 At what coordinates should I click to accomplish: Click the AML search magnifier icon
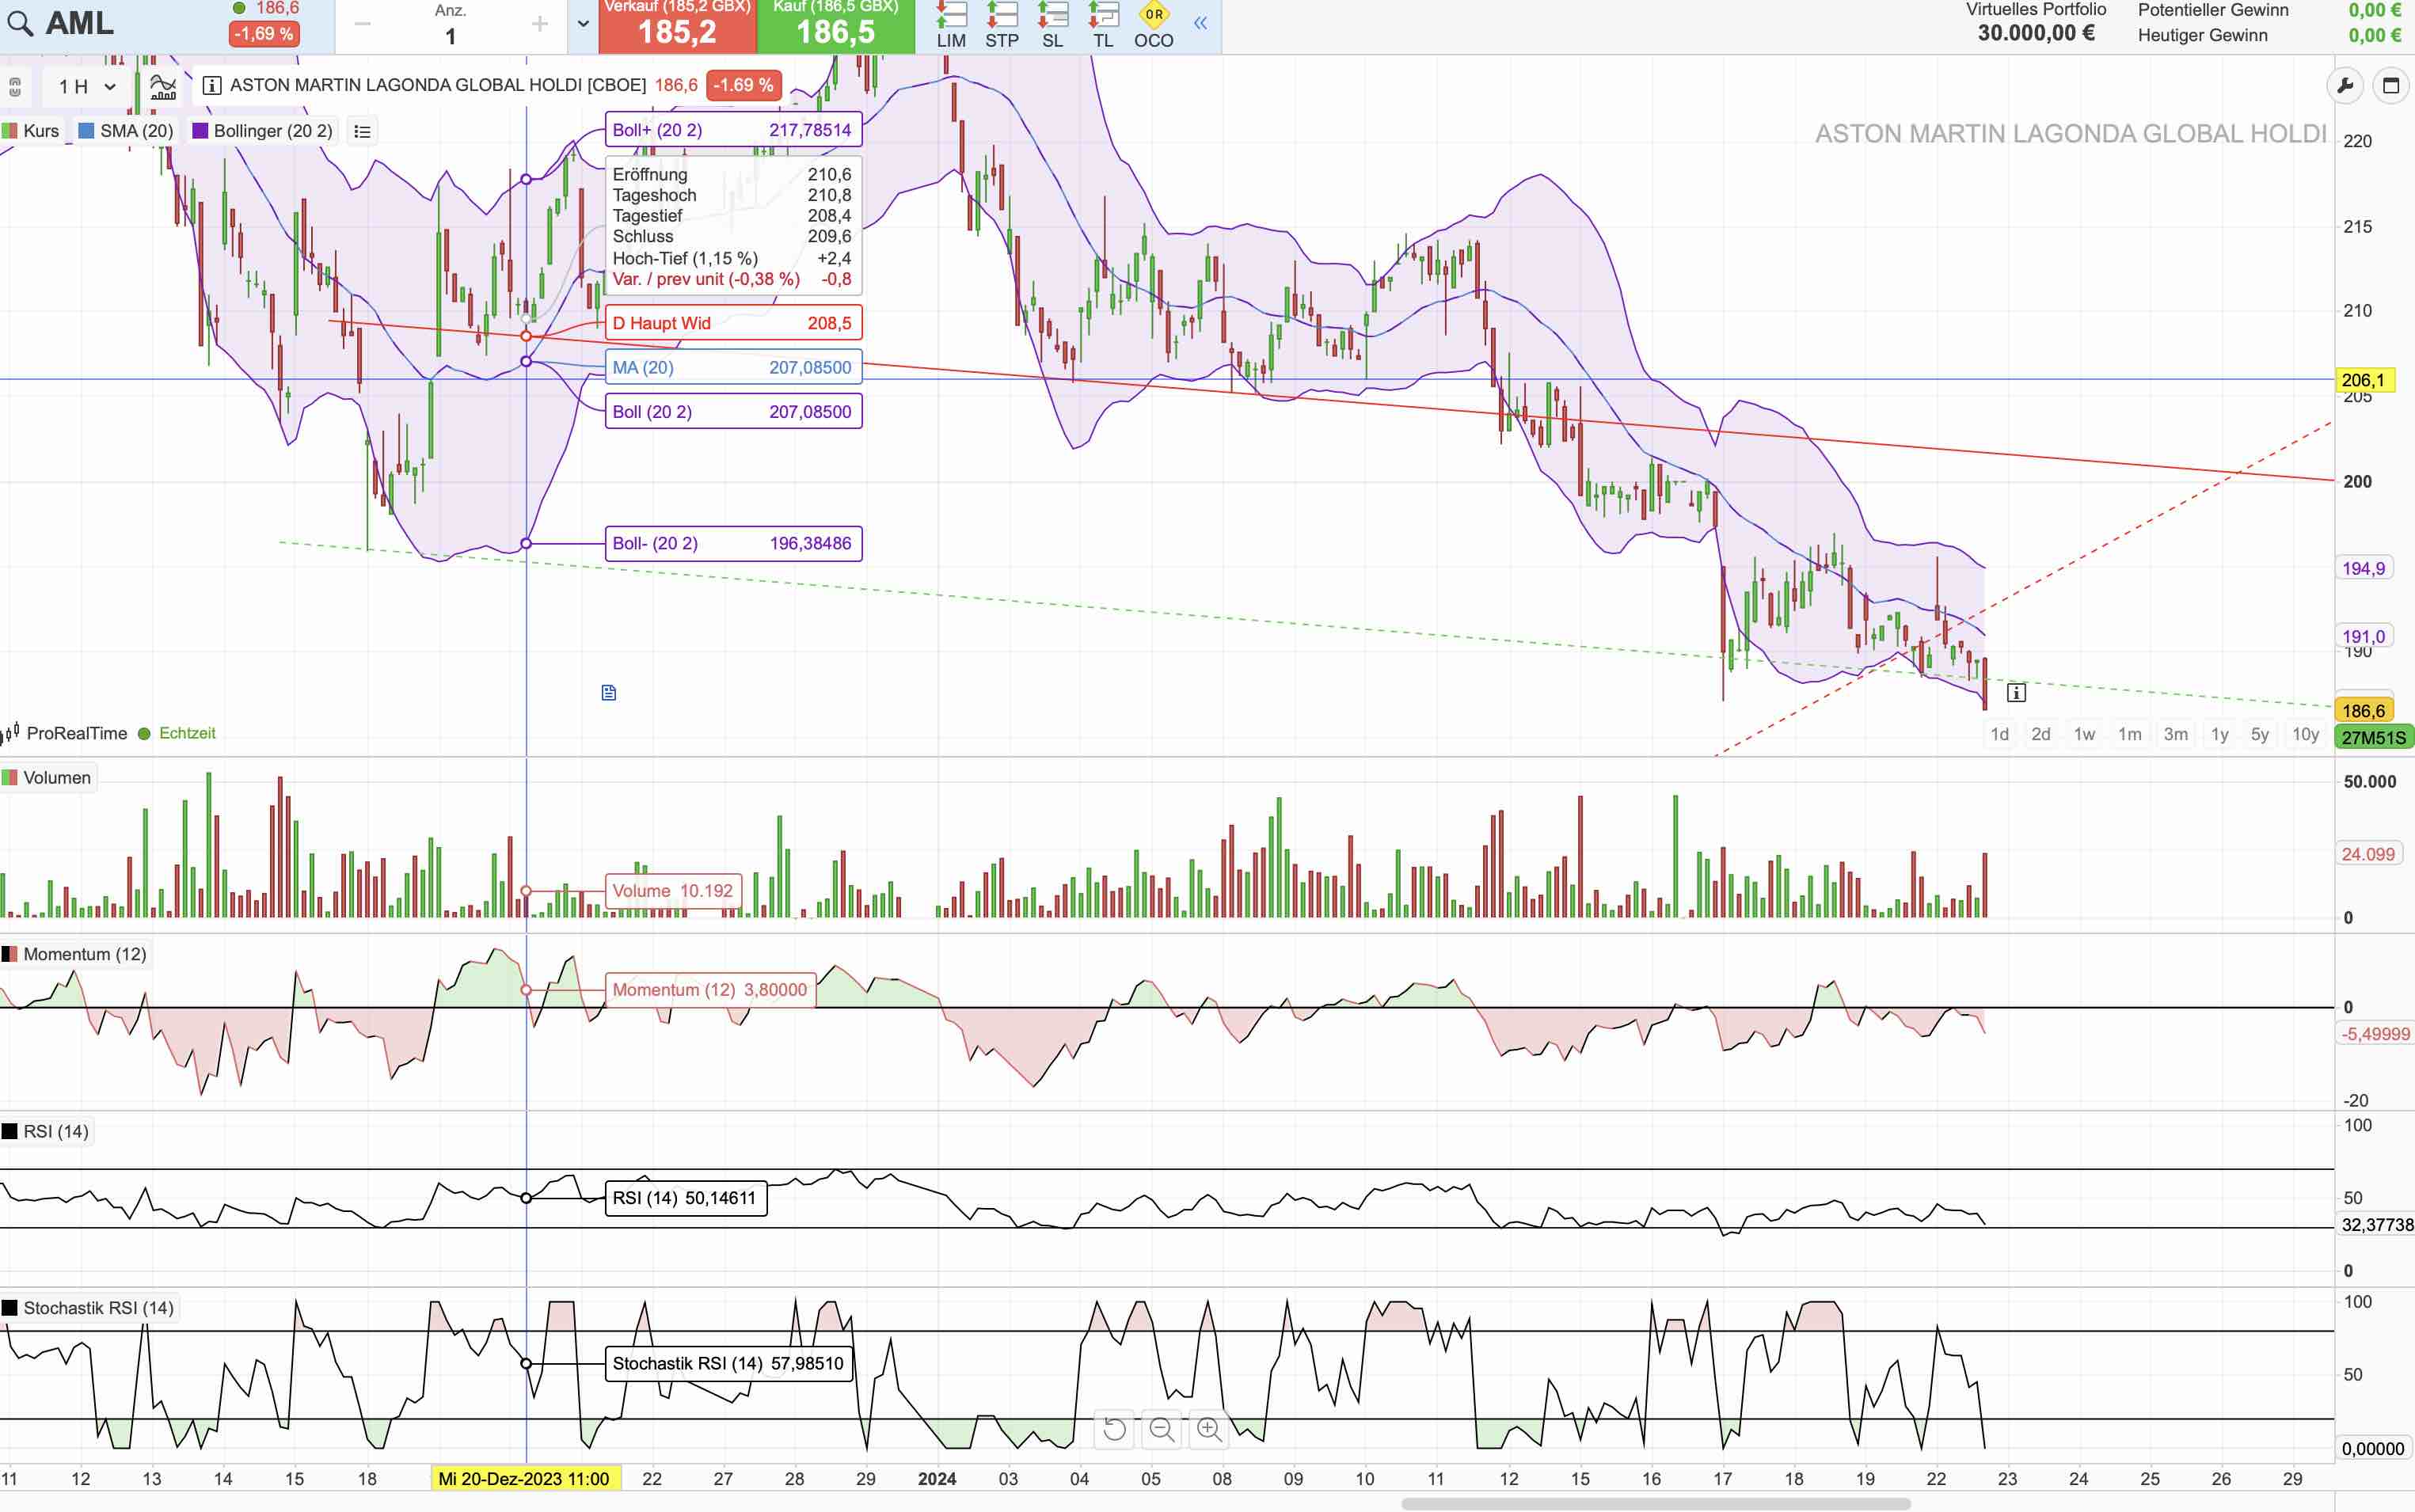point(21,24)
